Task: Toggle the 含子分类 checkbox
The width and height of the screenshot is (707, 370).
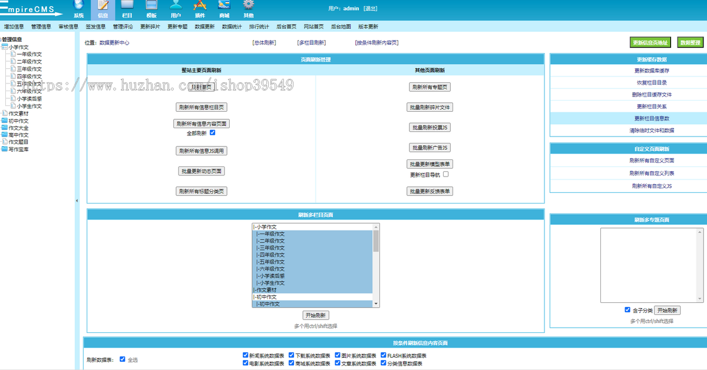Action: (x=627, y=310)
